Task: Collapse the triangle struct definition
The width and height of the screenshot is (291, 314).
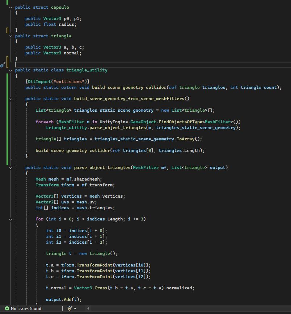Action: [x=10, y=36]
